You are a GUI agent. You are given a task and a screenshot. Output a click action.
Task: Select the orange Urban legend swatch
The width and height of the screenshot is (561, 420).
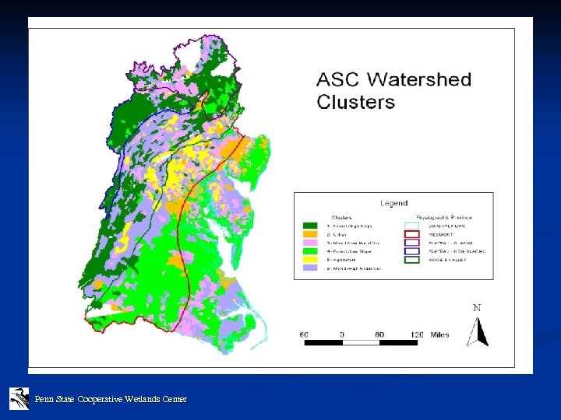click(x=310, y=234)
